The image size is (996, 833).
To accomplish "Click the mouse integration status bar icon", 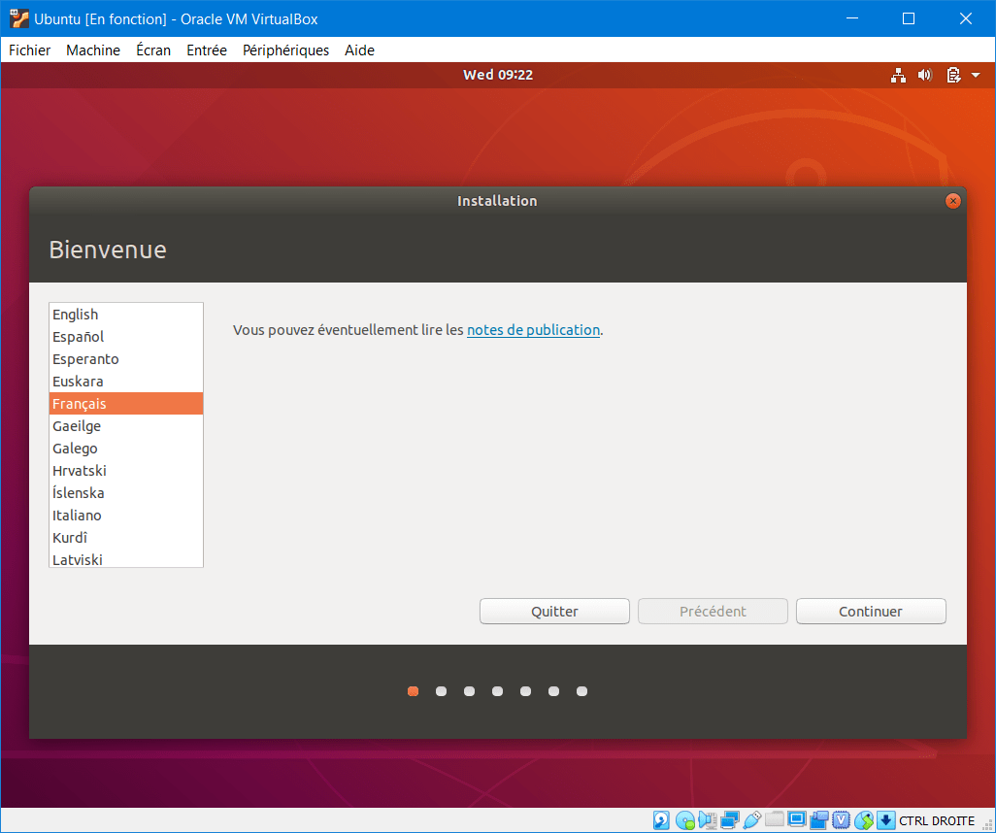I will pos(864,820).
